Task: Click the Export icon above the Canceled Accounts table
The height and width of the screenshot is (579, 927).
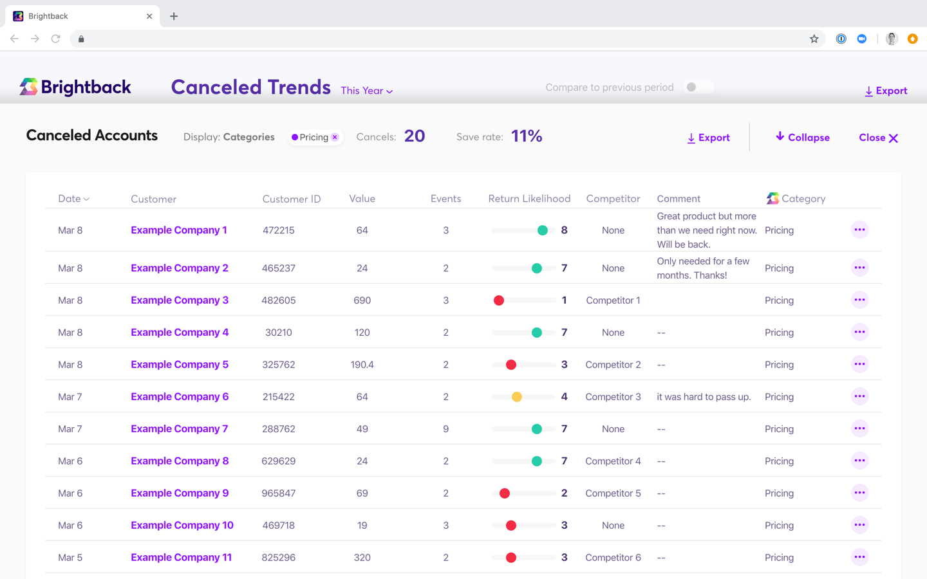Action: point(690,137)
